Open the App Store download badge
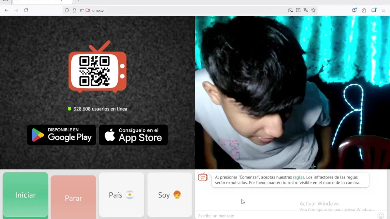 pyautogui.click(x=133, y=135)
